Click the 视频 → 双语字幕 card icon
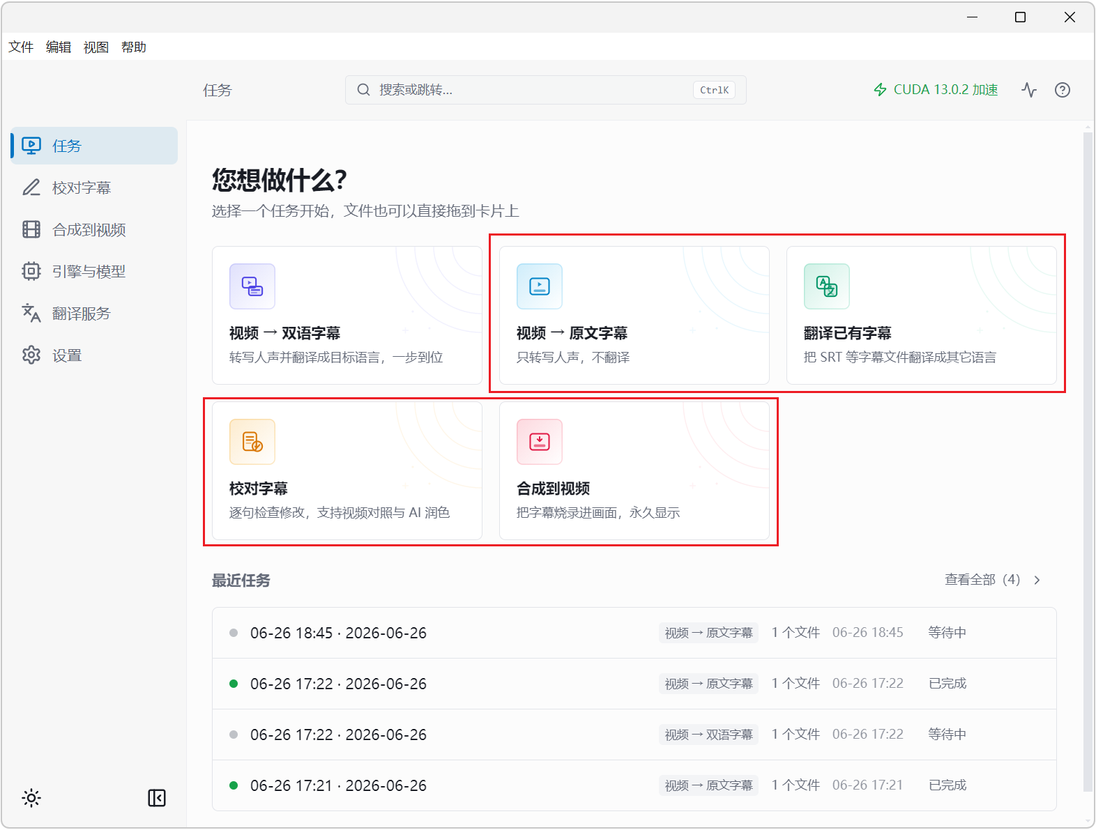The image size is (1096, 830). click(252, 286)
